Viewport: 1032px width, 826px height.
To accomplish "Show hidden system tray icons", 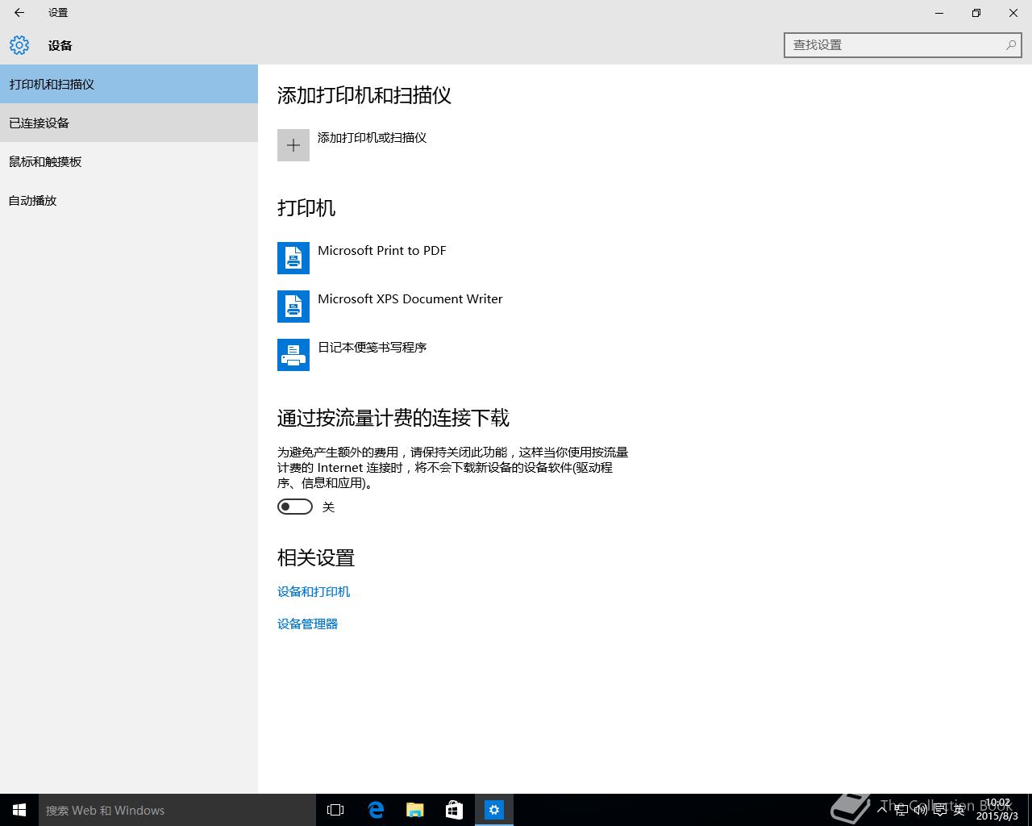I will tap(882, 810).
